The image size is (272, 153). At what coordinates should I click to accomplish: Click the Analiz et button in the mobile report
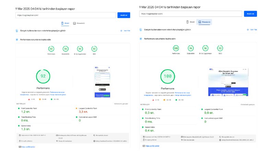[124, 15]
